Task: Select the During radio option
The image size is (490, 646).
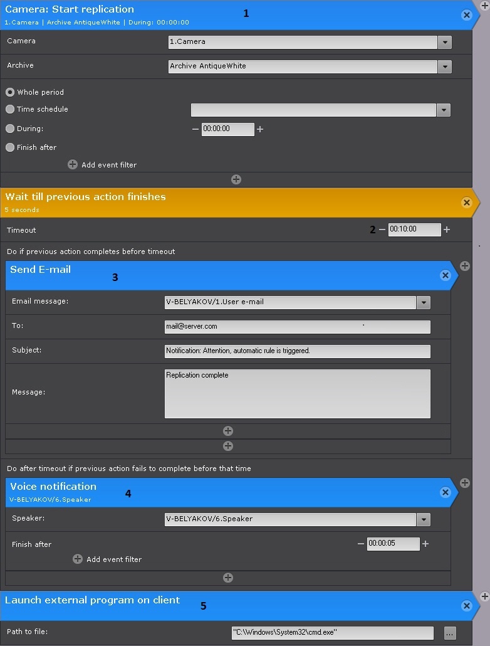Action: (x=10, y=129)
